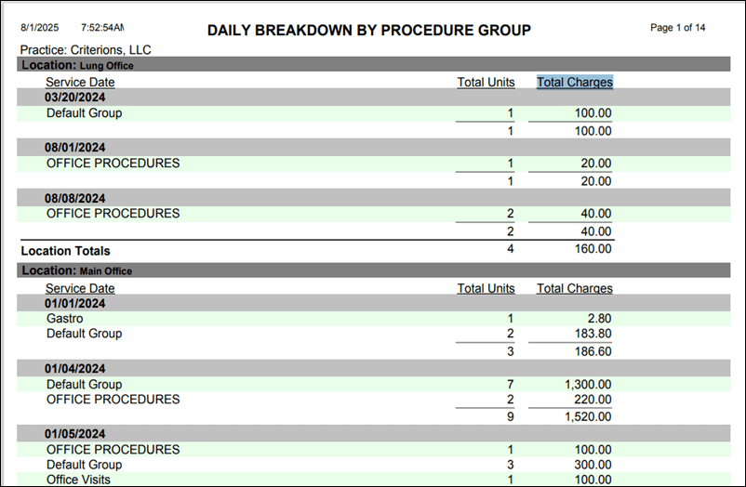
Task: Click the Office Visits procedure group
Action: coord(78,479)
